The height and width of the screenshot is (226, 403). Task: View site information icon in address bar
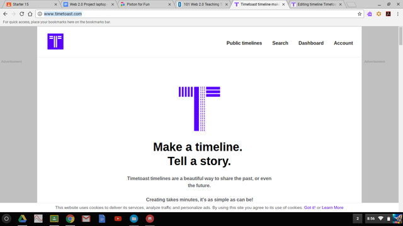point(40,14)
